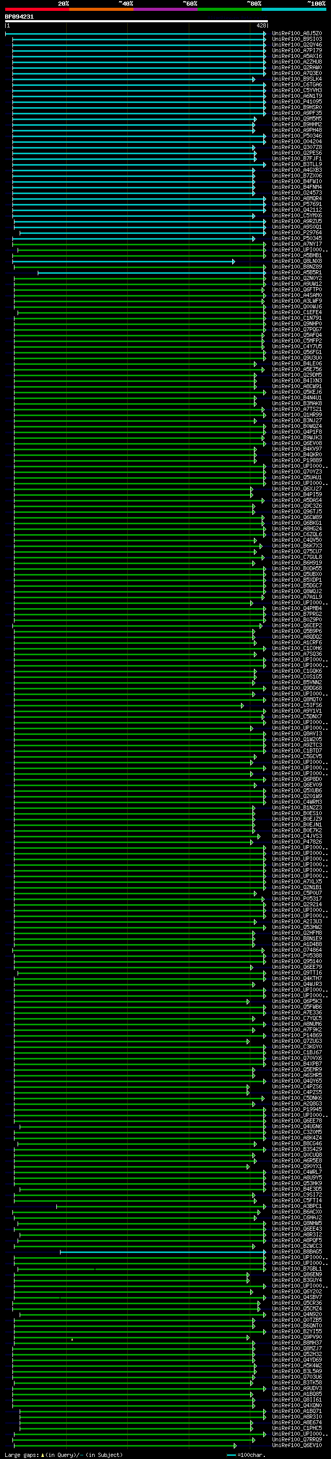Open hit UniRef100_A5AXI6

coord(297,56)
